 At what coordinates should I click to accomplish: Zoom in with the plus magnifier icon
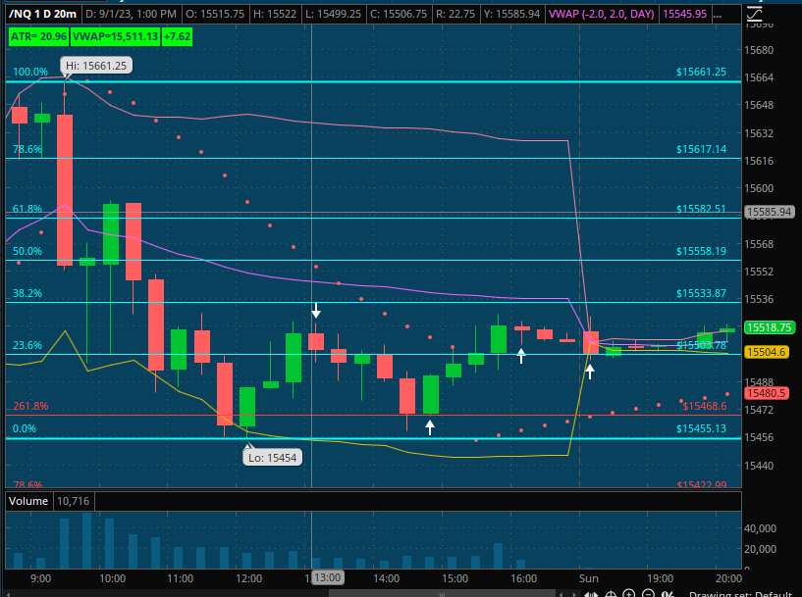tap(629, 593)
